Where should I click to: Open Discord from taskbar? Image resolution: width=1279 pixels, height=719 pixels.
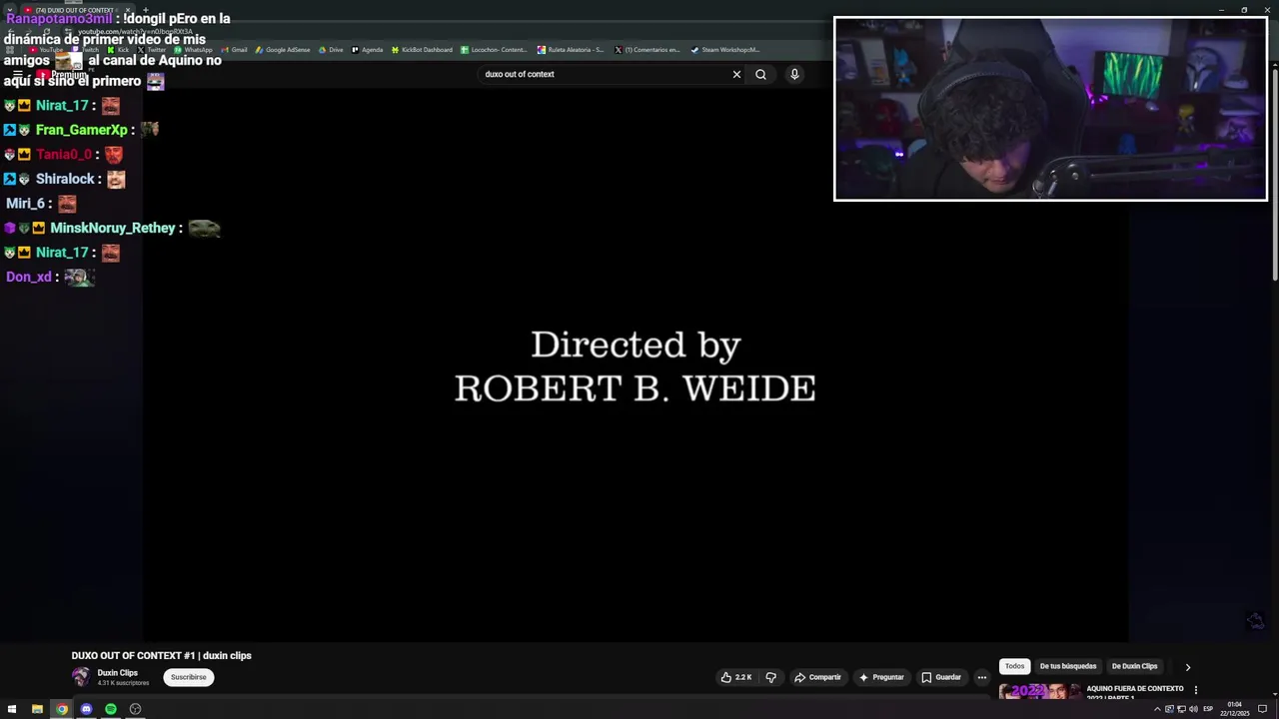[86, 709]
